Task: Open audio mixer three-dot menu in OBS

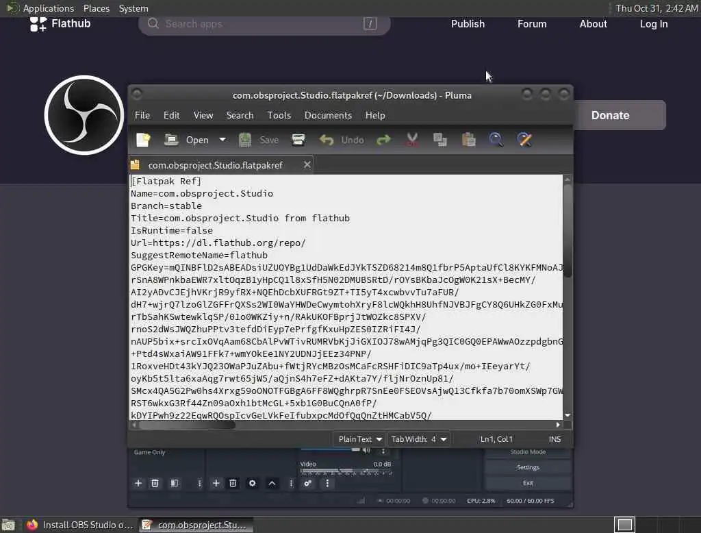Action: (327, 483)
